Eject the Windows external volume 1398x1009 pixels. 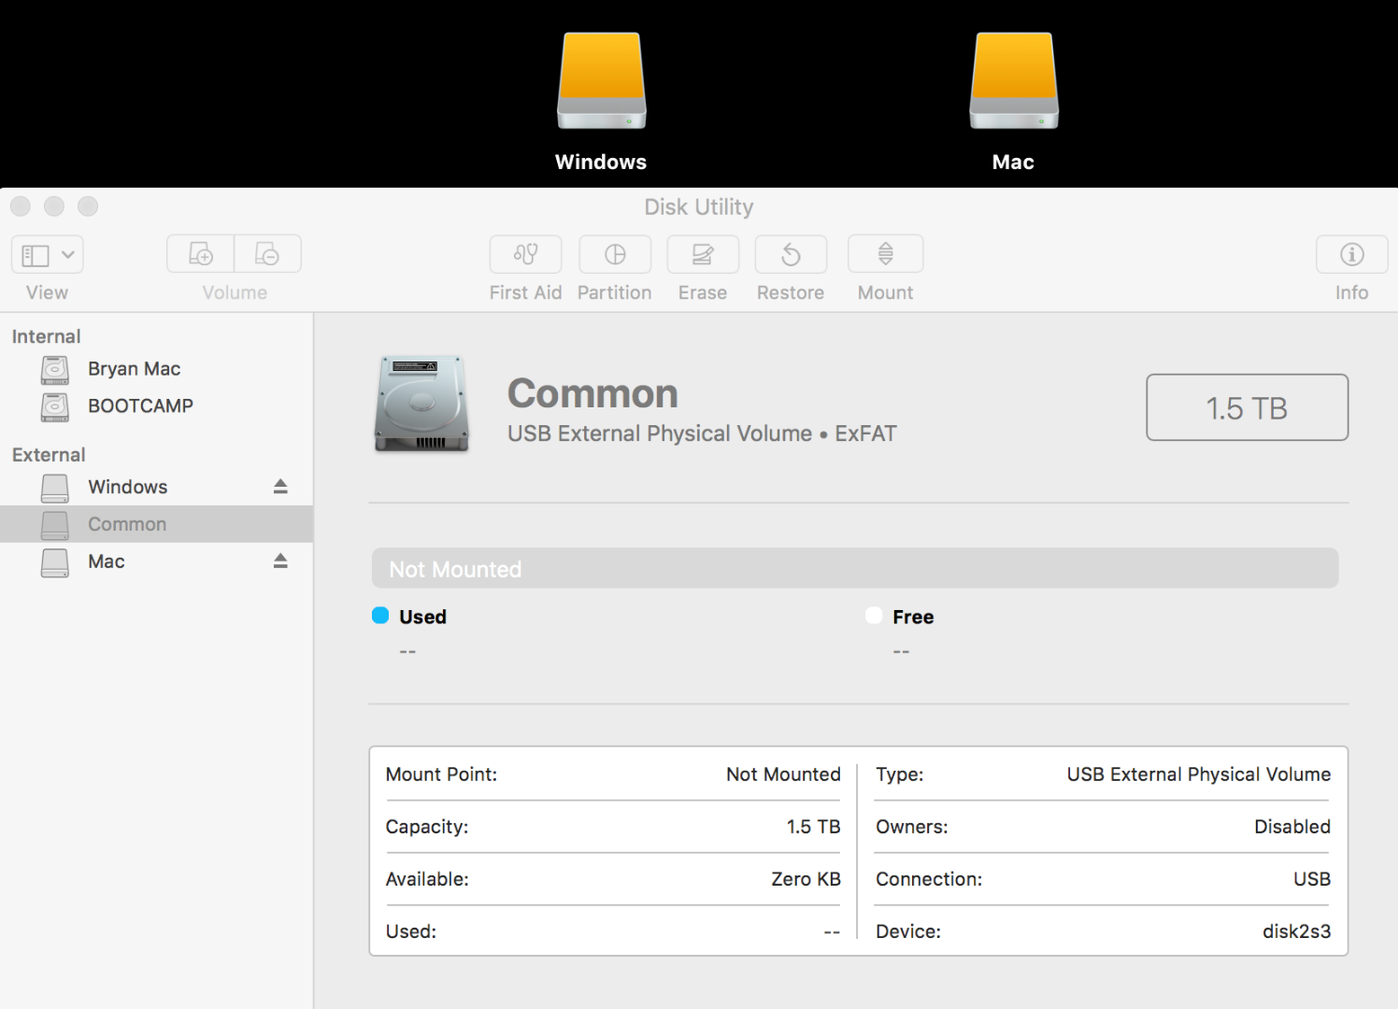coord(280,487)
